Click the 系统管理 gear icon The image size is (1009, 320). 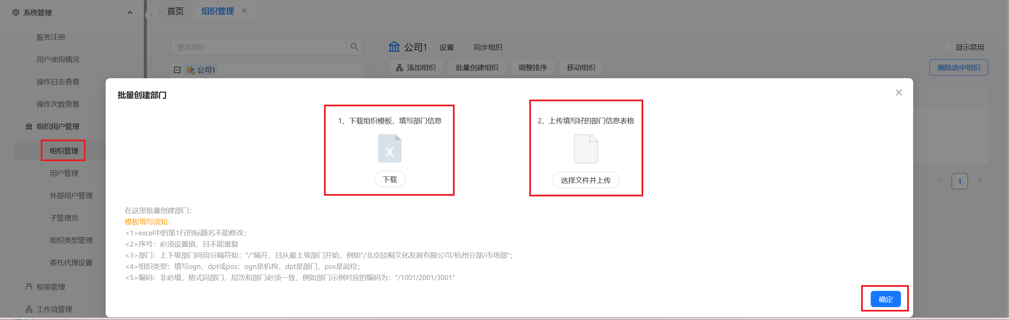[16, 13]
